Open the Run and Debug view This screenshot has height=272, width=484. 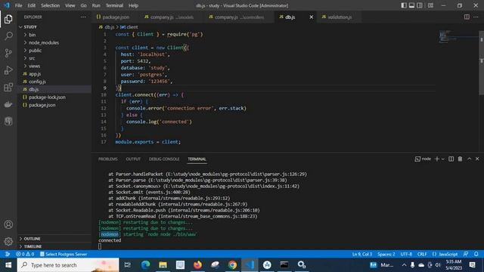click(8, 70)
